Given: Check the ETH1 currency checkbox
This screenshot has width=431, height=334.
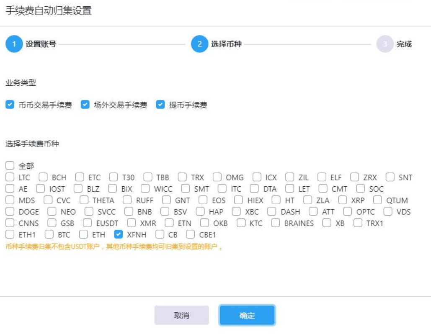Looking at the screenshot, I should tap(10, 234).
